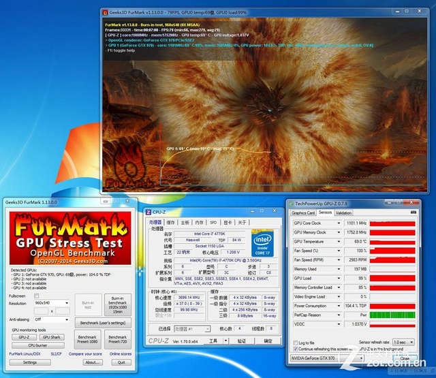Select the 处理器 tab in CPU-Z
This screenshot has width=436, height=378.
pos(155,222)
